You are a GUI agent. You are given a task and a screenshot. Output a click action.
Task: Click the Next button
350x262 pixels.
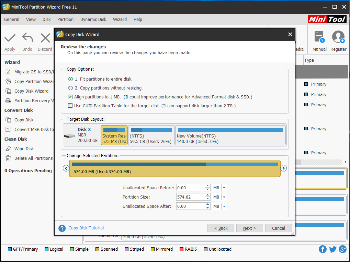(x=249, y=228)
